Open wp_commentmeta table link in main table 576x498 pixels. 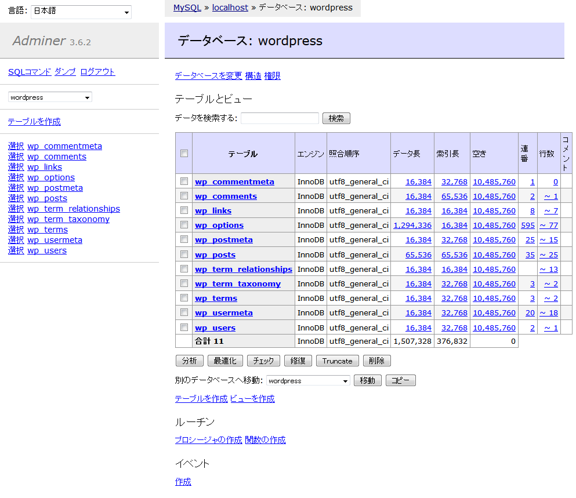pos(234,182)
